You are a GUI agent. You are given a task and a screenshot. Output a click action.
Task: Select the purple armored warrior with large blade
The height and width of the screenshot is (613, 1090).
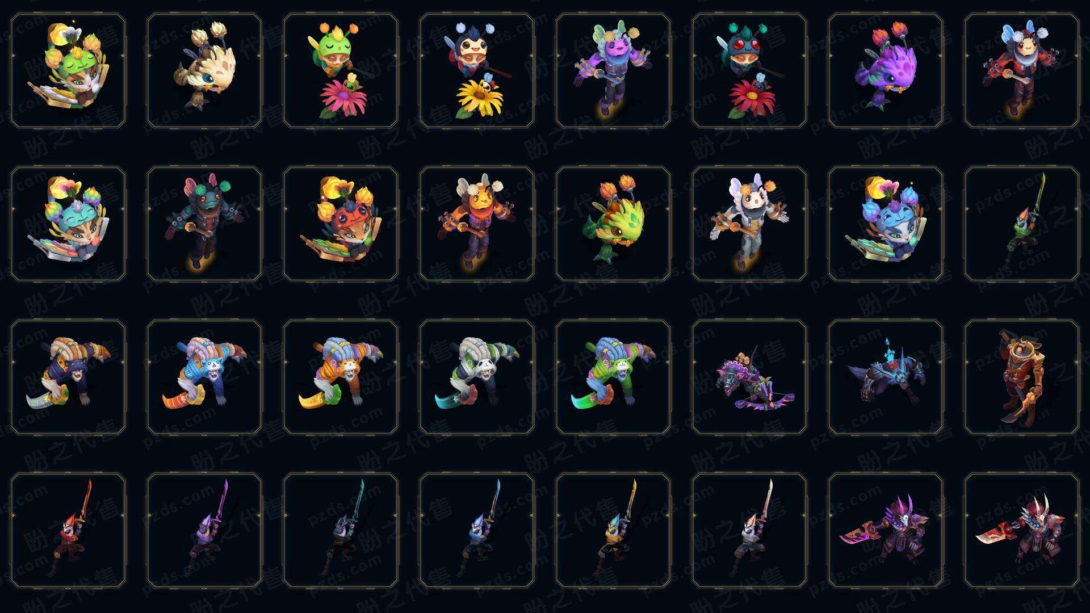pos(886,530)
